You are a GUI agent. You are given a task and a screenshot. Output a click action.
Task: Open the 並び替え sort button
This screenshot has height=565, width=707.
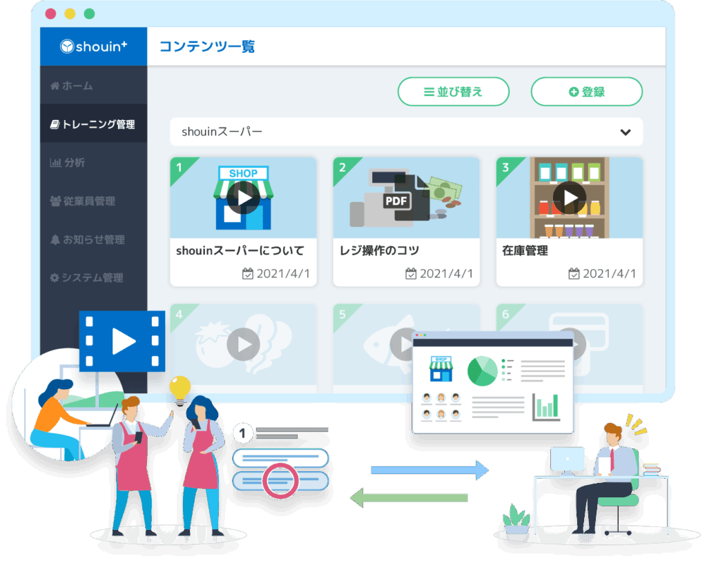pos(453,92)
